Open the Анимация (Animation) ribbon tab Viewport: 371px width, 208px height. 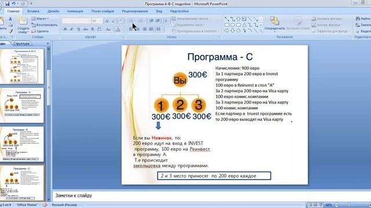pos(75,11)
